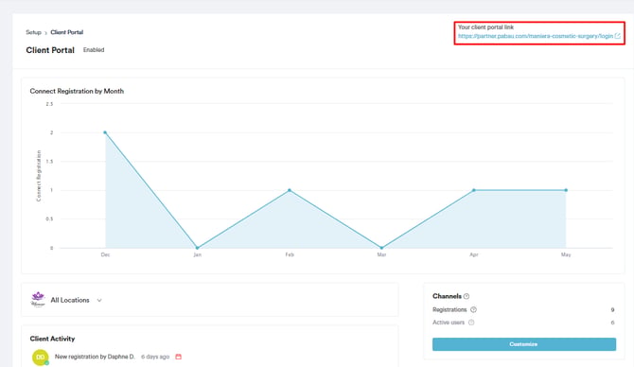Click the Active users count 6
The width and height of the screenshot is (634, 367).
pyautogui.click(x=612, y=323)
